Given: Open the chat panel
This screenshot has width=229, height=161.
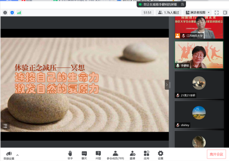Looking at the screenshot, I should click(x=84, y=155).
